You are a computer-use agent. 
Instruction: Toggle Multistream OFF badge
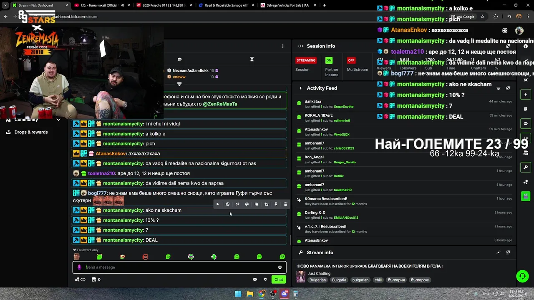(x=351, y=60)
